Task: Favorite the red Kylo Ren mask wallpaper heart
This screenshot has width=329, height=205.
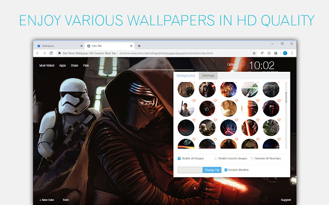Action: (279, 100)
